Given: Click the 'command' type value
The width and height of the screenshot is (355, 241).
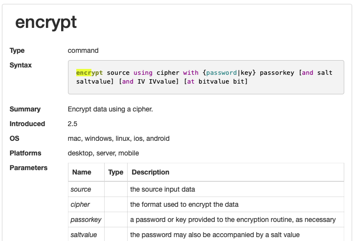Looking at the screenshot, I should coord(83,50).
